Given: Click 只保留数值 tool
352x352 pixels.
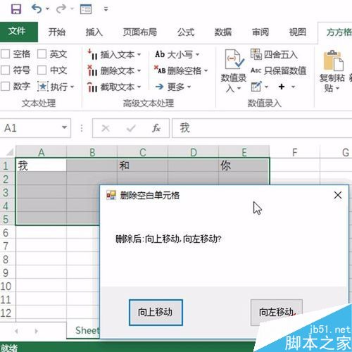Looking at the screenshot, I should coord(279,70).
